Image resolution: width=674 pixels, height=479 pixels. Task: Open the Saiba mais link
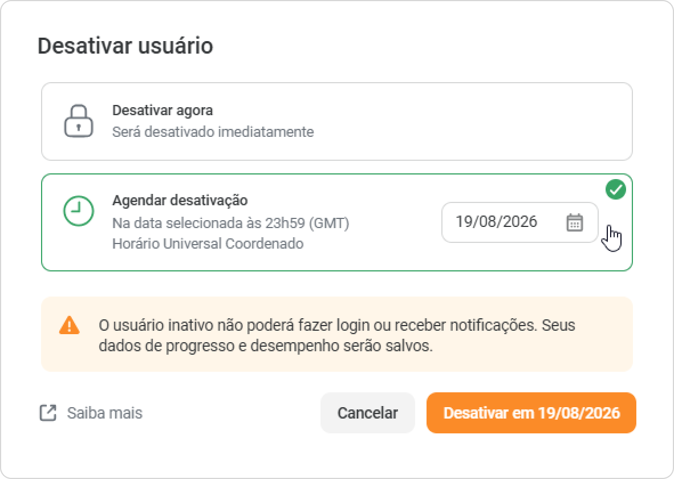pyautogui.click(x=104, y=413)
